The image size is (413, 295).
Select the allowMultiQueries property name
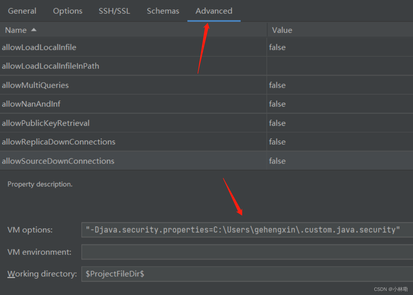(35, 85)
